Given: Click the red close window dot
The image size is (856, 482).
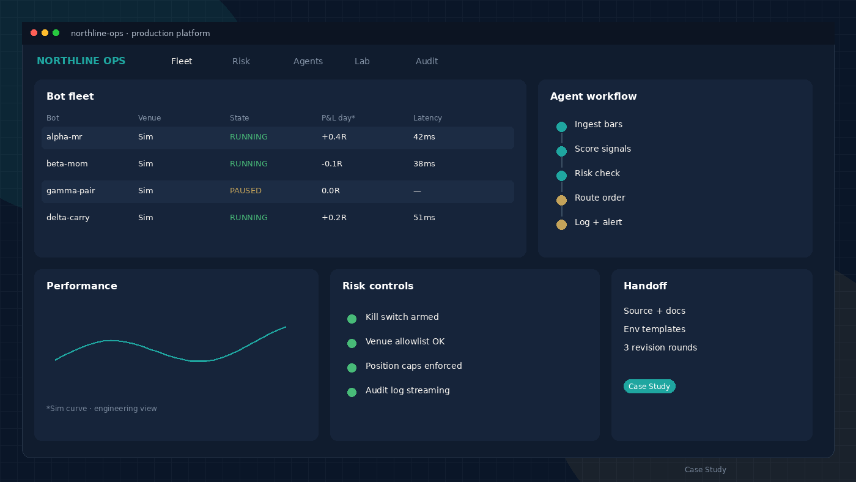Looking at the screenshot, I should pyautogui.click(x=34, y=33).
